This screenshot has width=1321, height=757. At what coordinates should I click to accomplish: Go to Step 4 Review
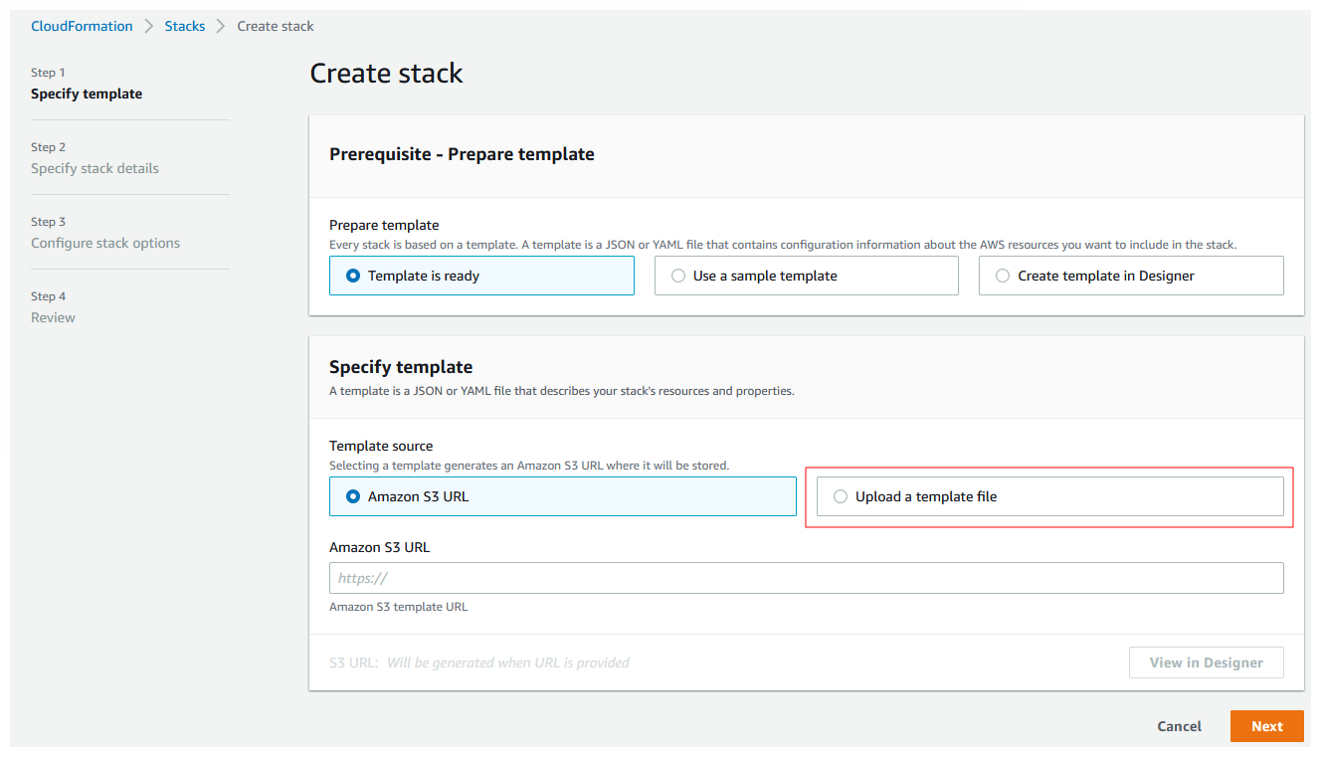point(53,307)
